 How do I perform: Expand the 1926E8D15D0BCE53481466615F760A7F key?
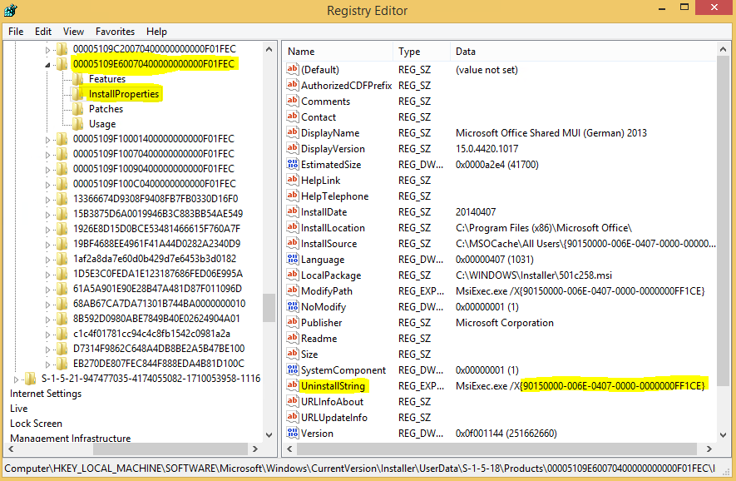pos(47,229)
